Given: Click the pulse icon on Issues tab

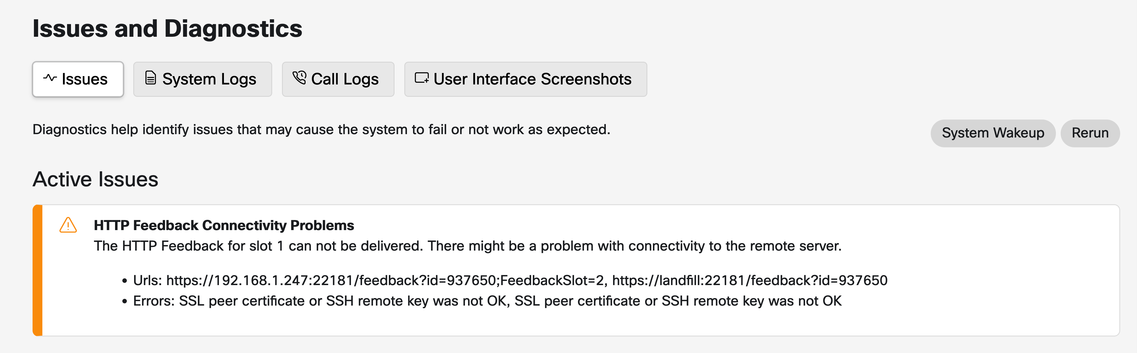Looking at the screenshot, I should [x=50, y=79].
